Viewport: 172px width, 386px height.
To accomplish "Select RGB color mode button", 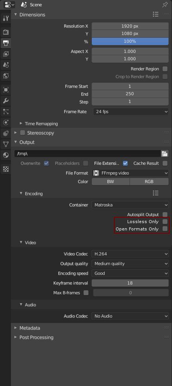I will (x=149, y=182).
